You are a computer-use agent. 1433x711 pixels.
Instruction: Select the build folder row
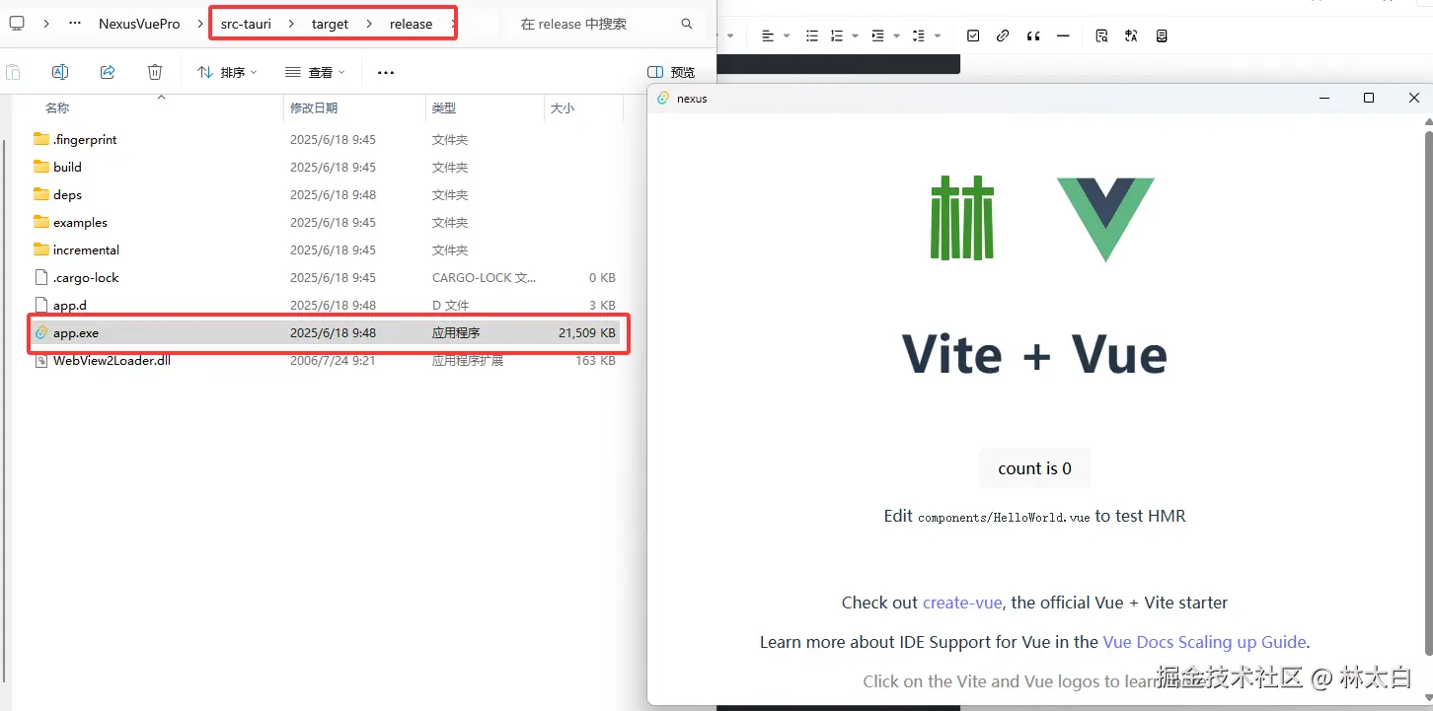(326, 167)
